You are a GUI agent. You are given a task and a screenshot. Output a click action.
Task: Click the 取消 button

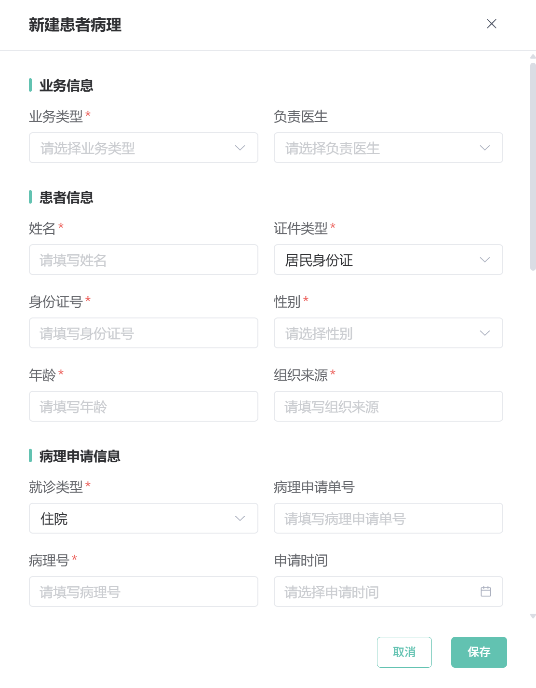point(404,652)
